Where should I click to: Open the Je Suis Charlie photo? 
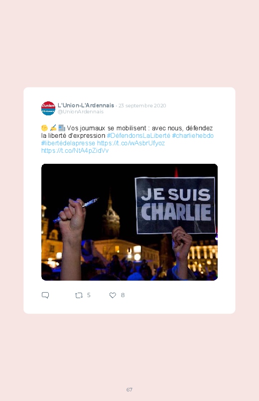click(x=129, y=222)
